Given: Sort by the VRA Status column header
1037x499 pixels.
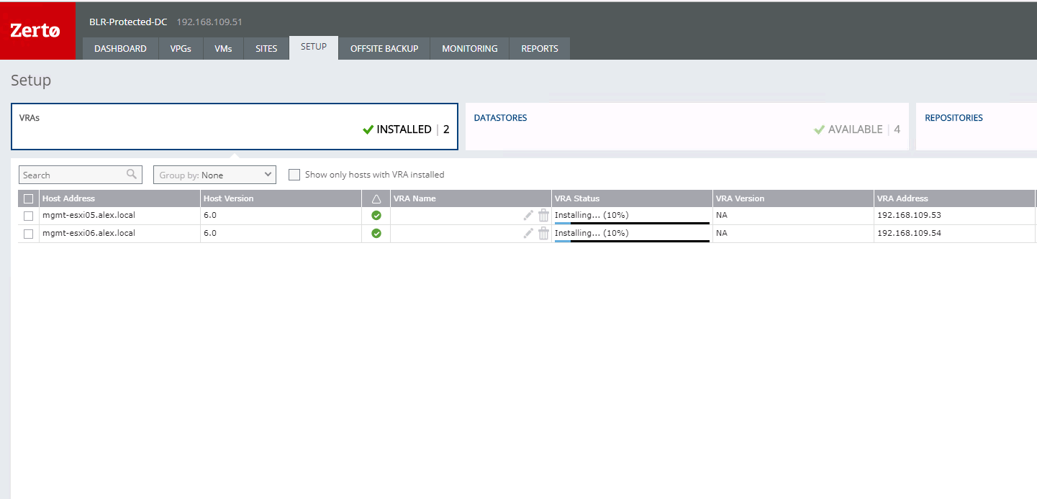Looking at the screenshot, I should click(577, 198).
